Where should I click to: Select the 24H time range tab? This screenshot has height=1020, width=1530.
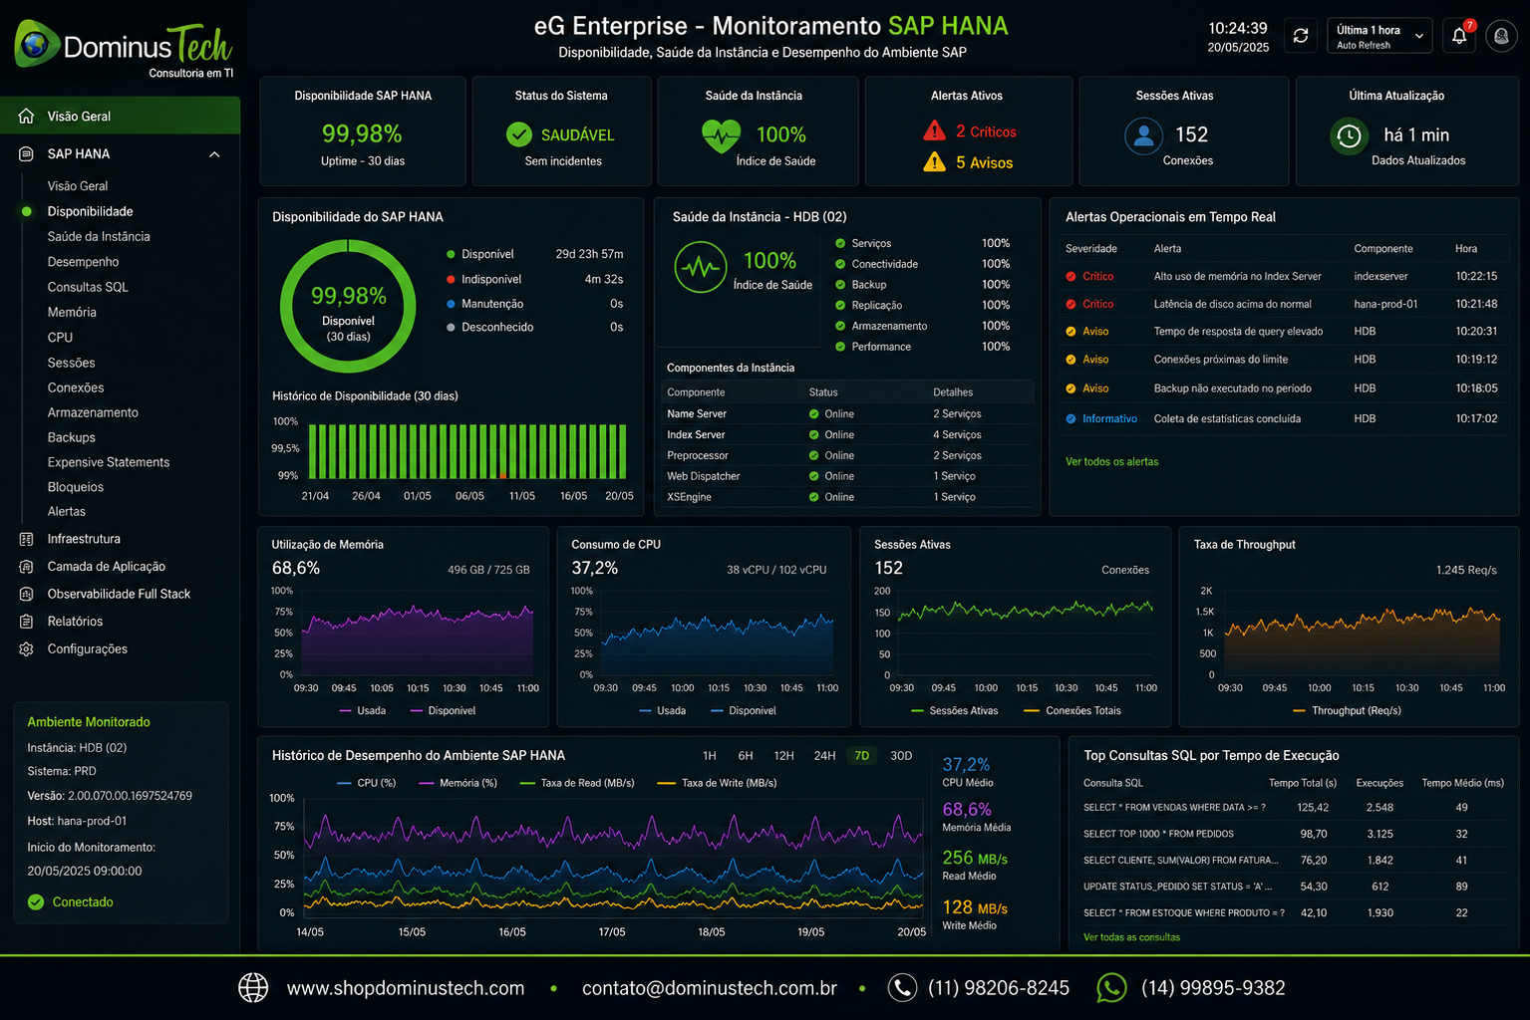(824, 756)
